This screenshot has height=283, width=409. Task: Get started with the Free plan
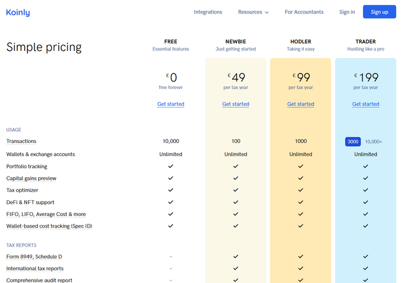coord(171,104)
